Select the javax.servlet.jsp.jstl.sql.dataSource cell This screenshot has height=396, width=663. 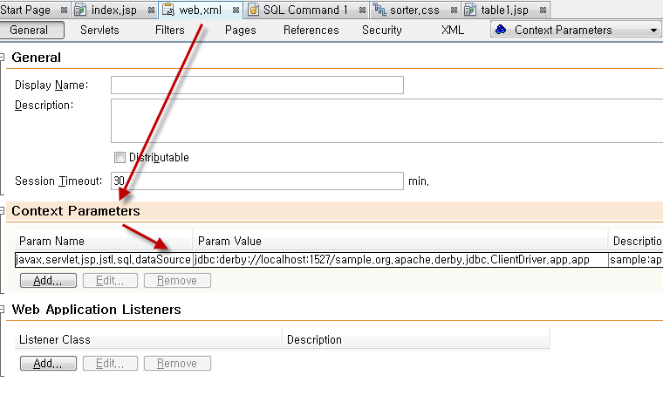click(104, 259)
